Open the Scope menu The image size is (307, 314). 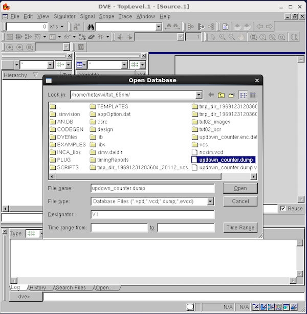(106, 16)
